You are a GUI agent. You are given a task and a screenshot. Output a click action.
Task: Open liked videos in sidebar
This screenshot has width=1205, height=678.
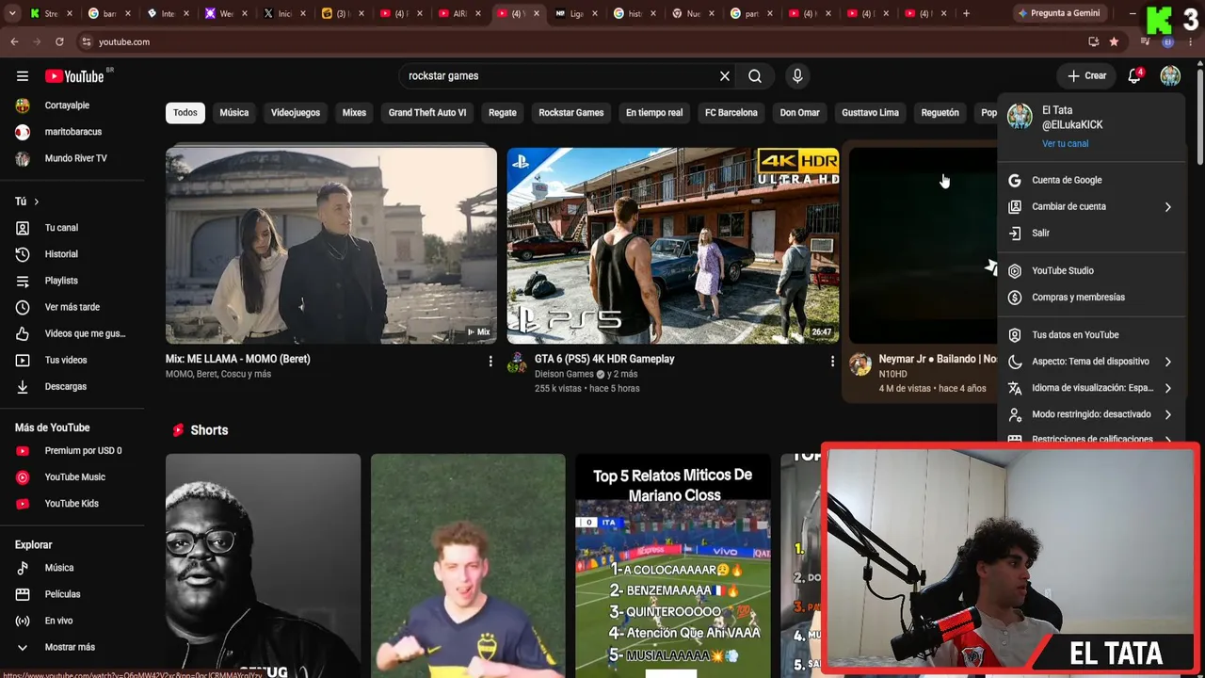point(72,333)
